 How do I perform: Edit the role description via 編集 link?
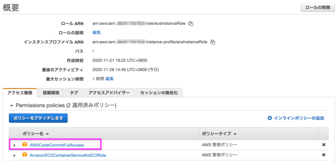(x=97, y=33)
